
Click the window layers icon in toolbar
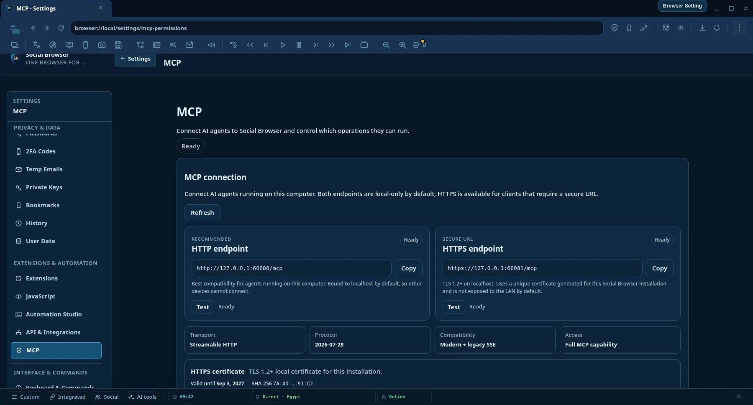15,45
